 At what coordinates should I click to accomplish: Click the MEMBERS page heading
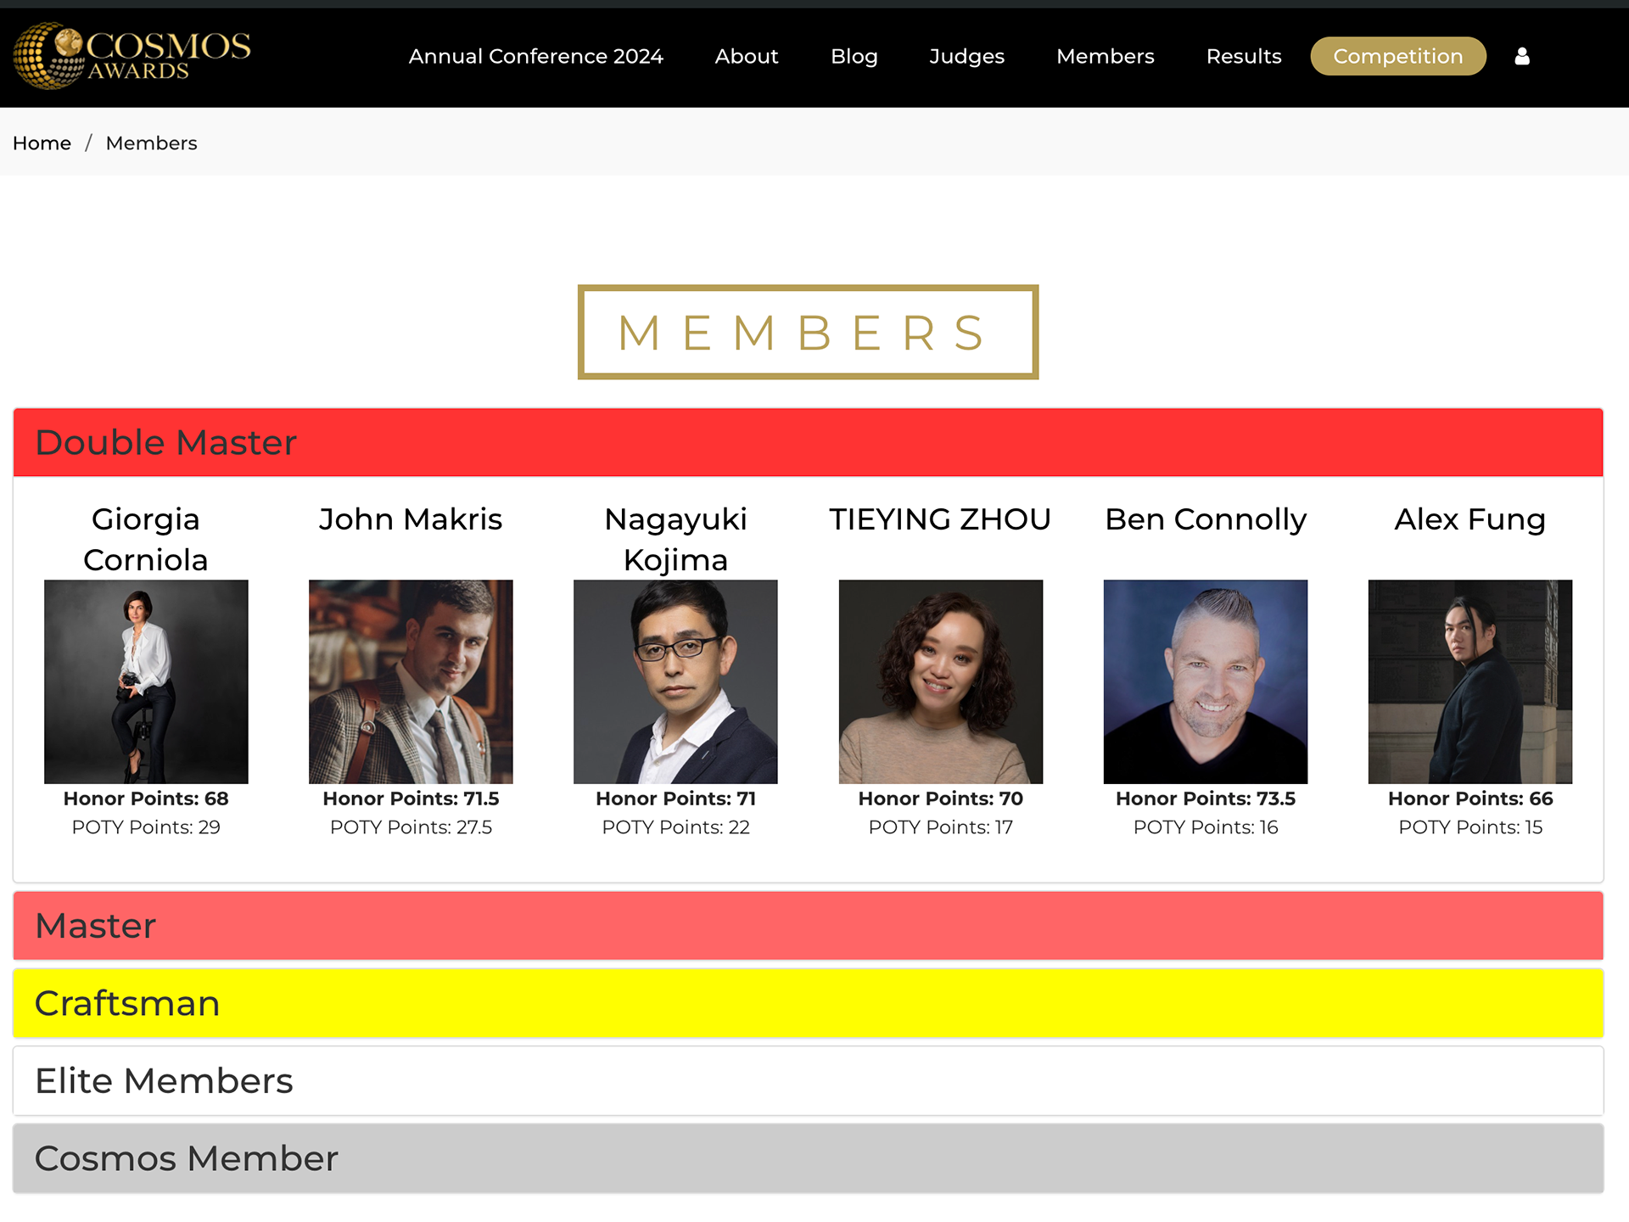tap(808, 332)
